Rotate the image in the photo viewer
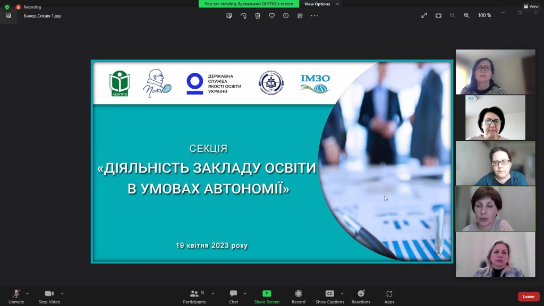 (243, 16)
